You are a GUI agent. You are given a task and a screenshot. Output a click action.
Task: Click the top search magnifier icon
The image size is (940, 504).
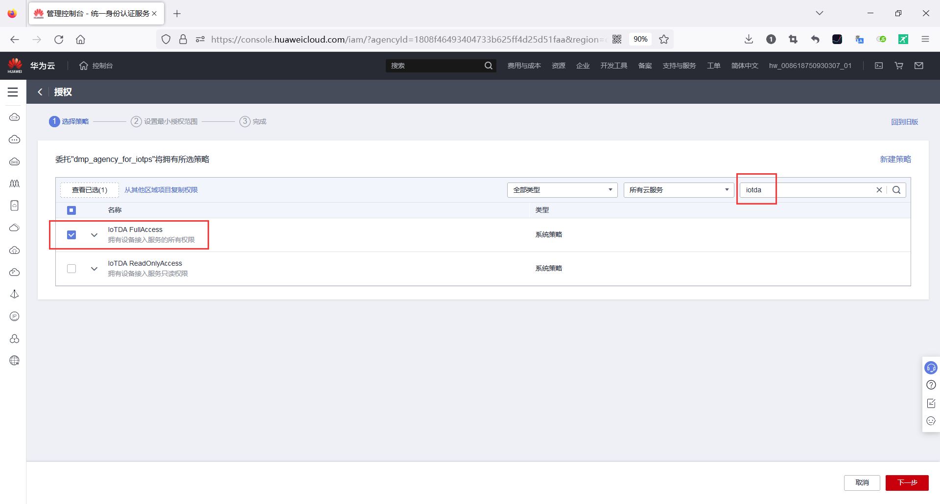point(489,66)
